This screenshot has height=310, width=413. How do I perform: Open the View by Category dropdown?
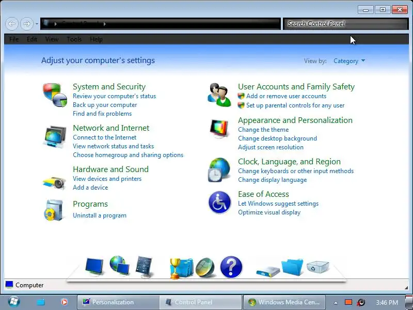point(350,61)
